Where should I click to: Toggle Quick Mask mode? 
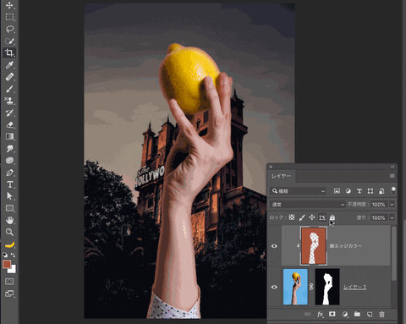click(9, 282)
